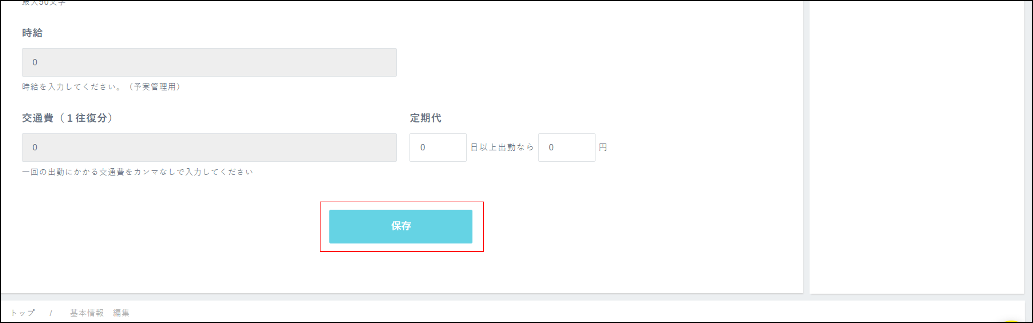Select the 定期代 attendance days input box
Image resolution: width=1033 pixels, height=323 pixels.
pos(437,147)
